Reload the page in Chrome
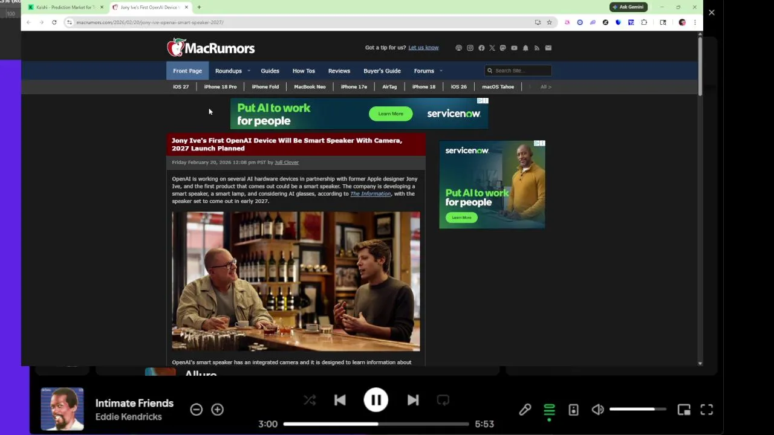Screen dimensions: 774x435 coord(54,22)
